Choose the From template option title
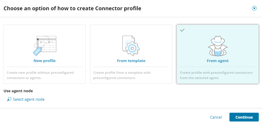262x125 pixels. pyautogui.click(x=131, y=61)
